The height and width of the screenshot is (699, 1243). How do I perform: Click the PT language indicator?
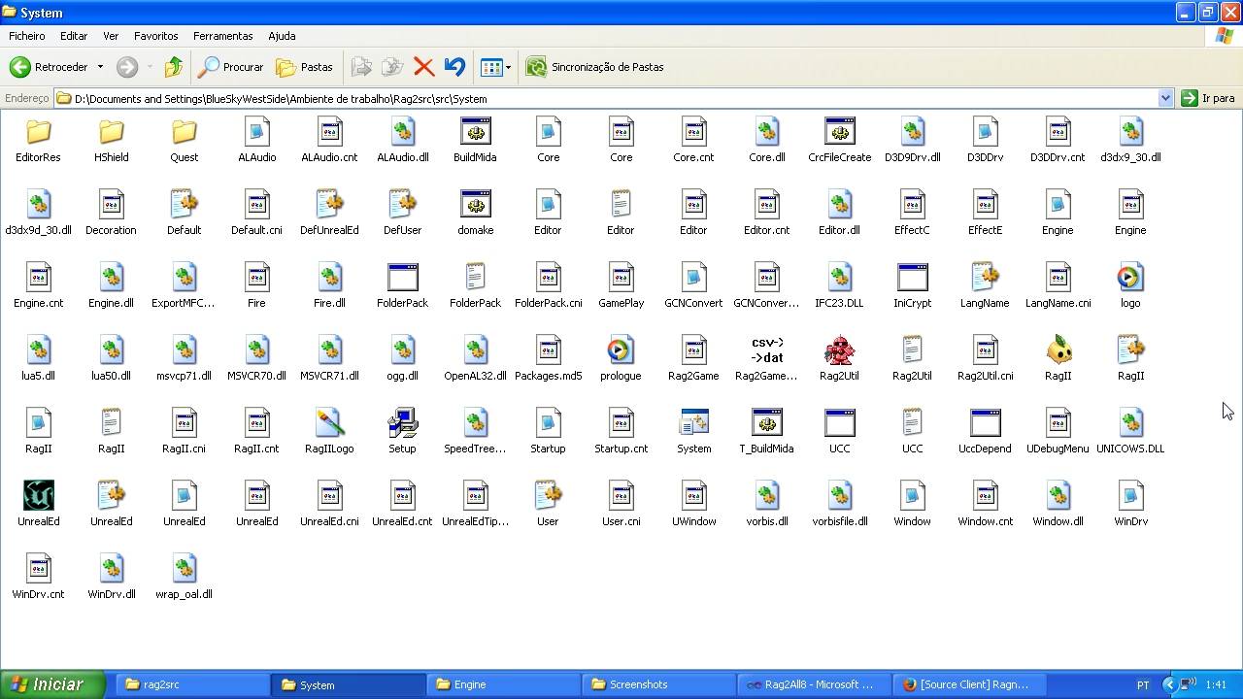1143,684
